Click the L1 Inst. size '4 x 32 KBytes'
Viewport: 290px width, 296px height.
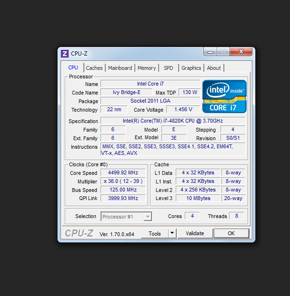198,181
